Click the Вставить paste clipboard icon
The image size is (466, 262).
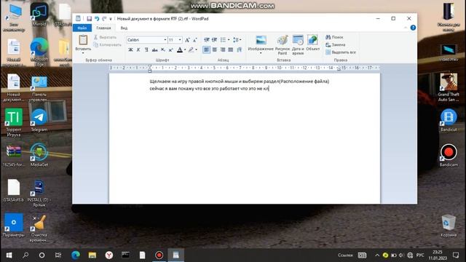[x=83, y=40]
